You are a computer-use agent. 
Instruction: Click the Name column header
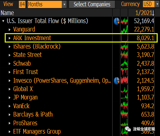[7, 13]
